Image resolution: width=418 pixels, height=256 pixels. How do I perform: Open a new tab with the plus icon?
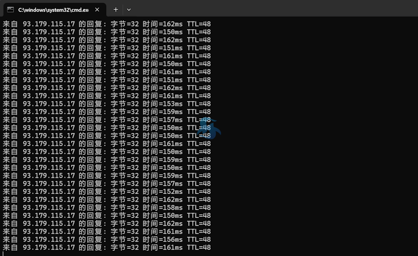click(115, 9)
